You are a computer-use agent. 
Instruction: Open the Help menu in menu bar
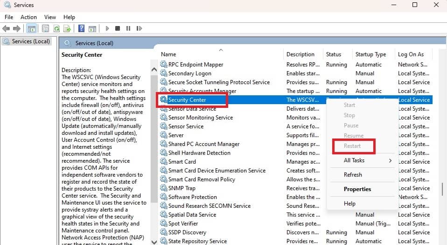pyautogui.click(x=69, y=17)
